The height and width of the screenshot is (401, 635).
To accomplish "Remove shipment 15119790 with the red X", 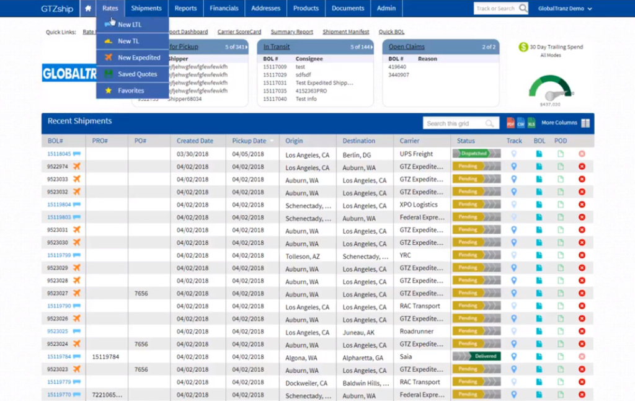I will tap(582, 306).
